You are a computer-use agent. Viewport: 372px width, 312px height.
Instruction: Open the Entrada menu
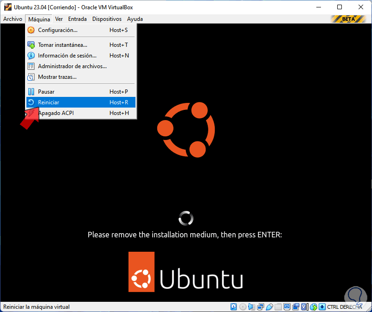[x=77, y=19]
